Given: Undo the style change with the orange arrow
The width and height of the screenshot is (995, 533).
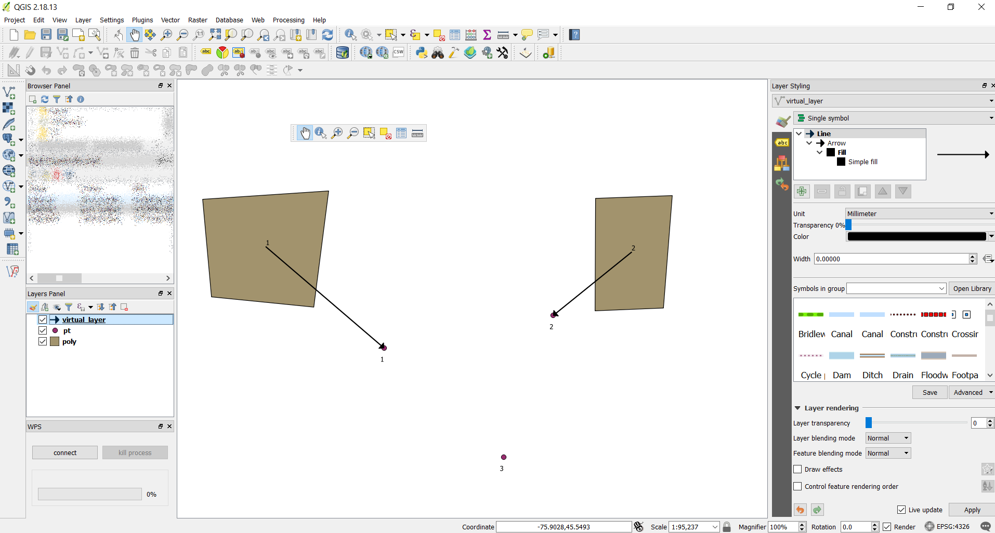Looking at the screenshot, I should pos(801,510).
